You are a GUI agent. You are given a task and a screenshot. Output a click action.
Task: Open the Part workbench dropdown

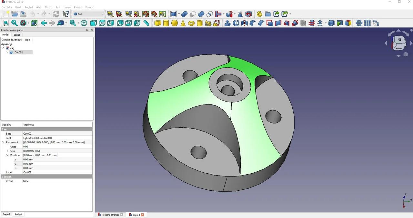pos(101,14)
